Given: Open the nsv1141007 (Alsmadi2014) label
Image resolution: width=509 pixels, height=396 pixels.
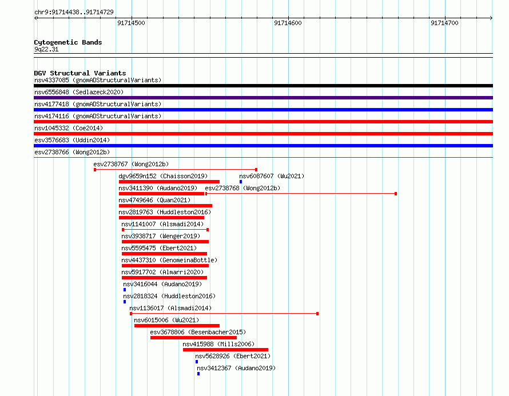Looking at the screenshot, I should coord(162,224).
